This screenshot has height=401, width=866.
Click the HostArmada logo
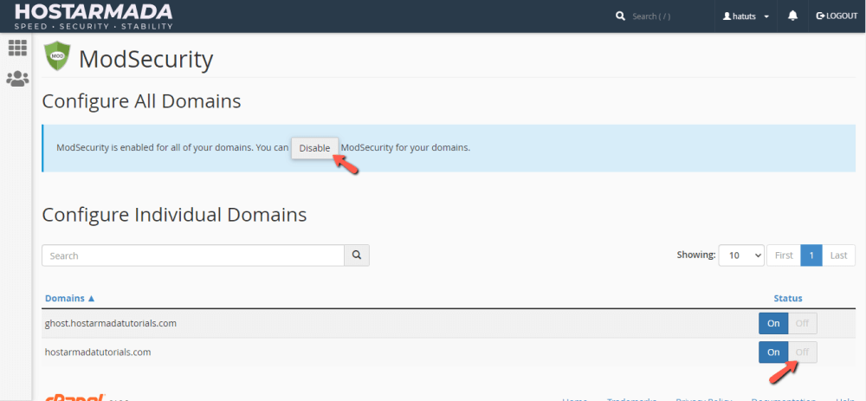click(94, 16)
